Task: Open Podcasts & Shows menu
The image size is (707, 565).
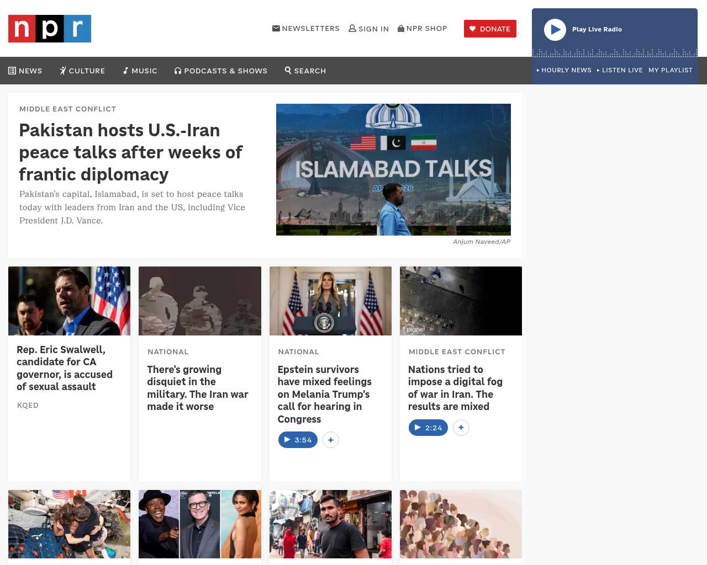Action: pyautogui.click(x=221, y=71)
